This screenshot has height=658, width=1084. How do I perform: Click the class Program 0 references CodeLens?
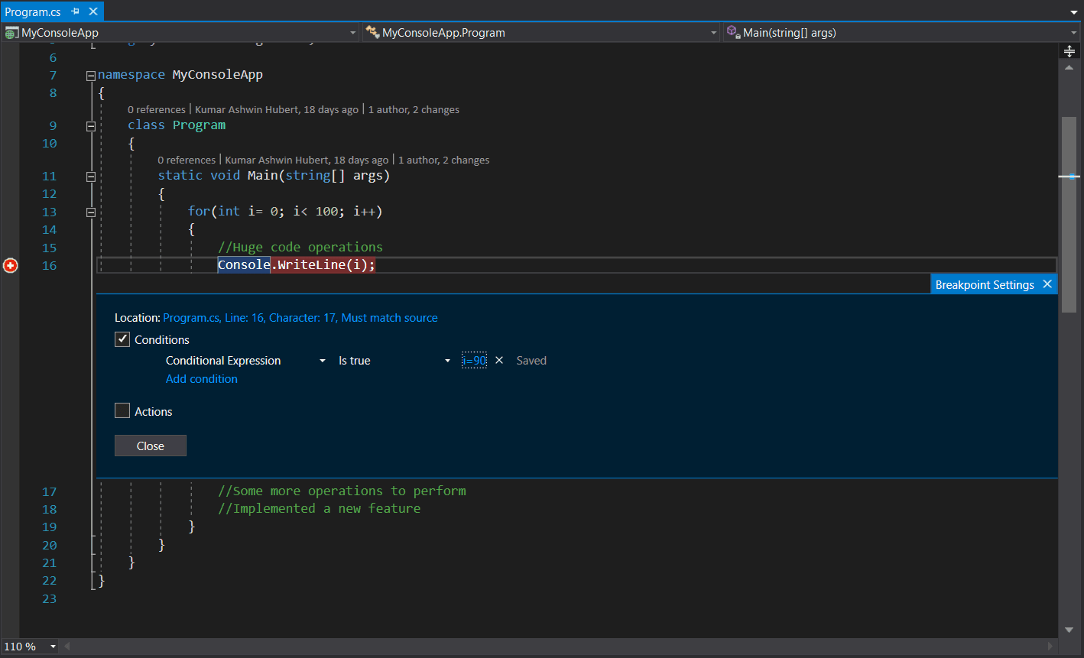[157, 109]
